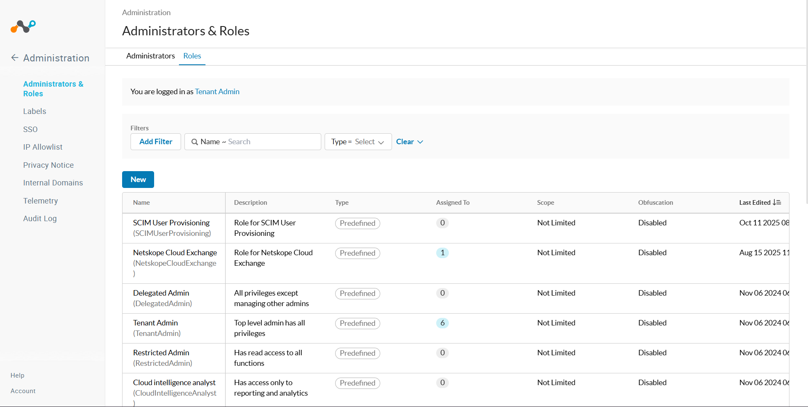Viewport: 808px width, 407px height.
Task: Open Account in the sidebar footer
Action: tap(23, 391)
